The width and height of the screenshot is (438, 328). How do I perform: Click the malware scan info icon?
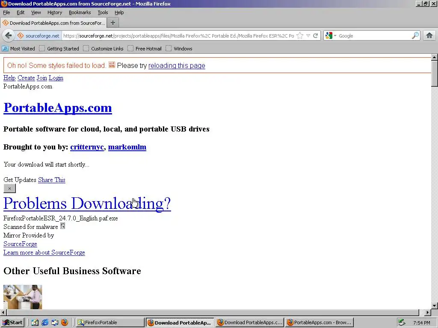click(x=62, y=226)
